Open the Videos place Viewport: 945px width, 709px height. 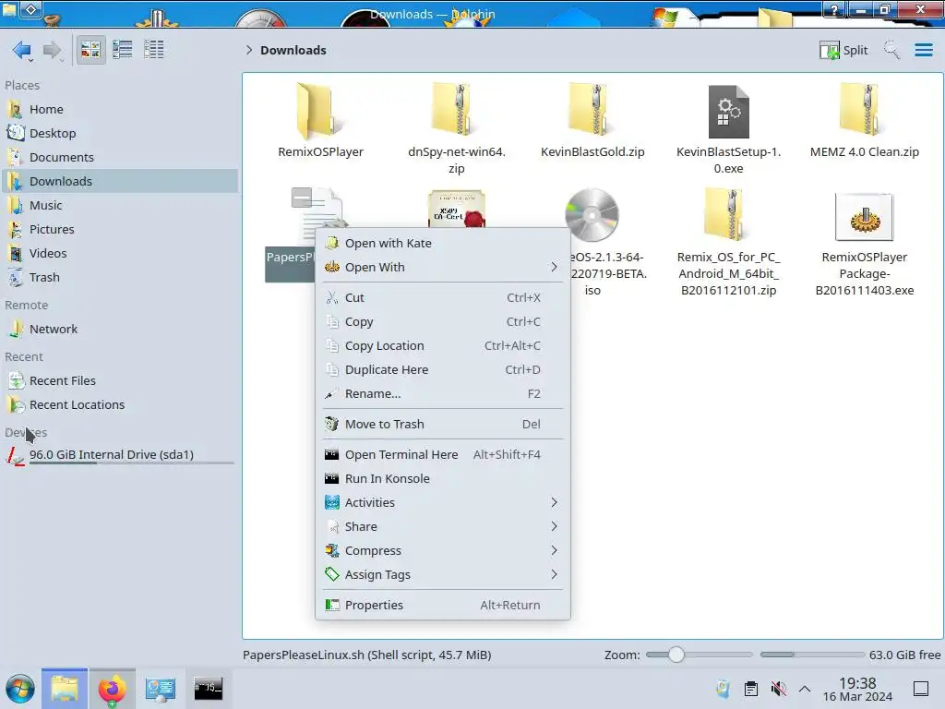pyautogui.click(x=119, y=253)
